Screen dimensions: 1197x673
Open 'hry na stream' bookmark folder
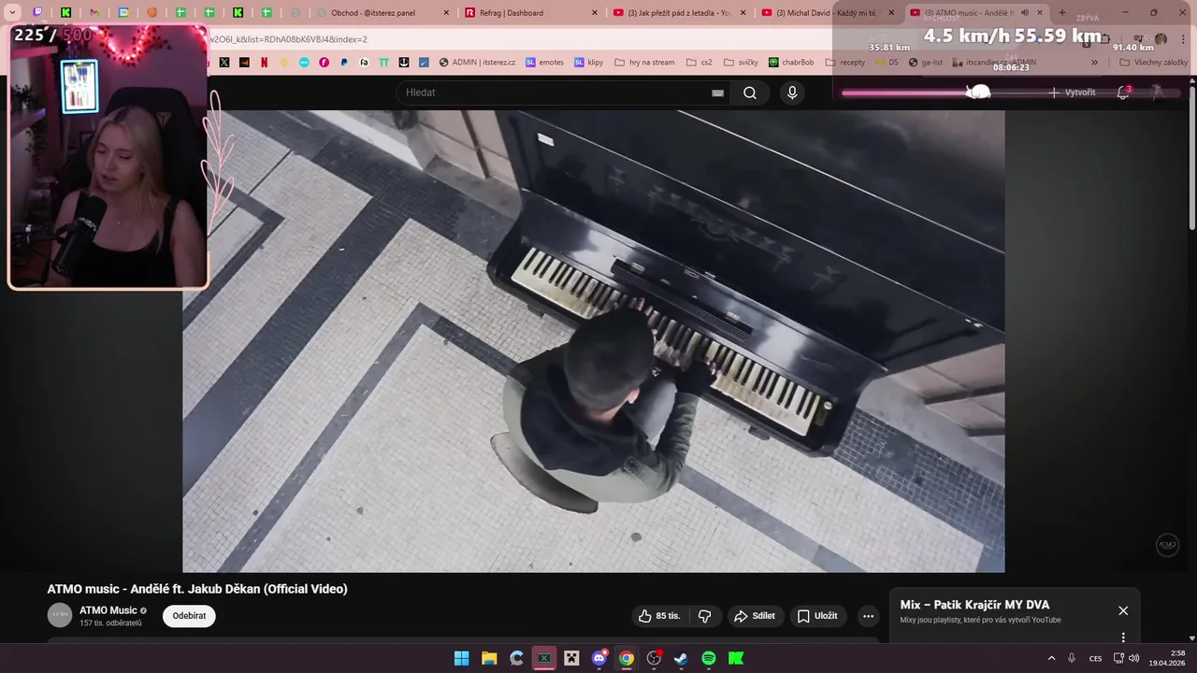point(644,63)
